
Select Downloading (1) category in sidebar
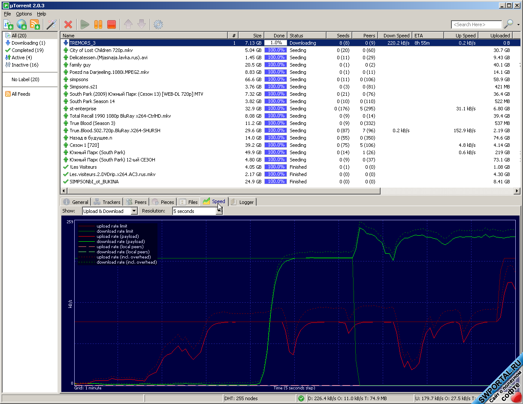pyautogui.click(x=30, y=43)
